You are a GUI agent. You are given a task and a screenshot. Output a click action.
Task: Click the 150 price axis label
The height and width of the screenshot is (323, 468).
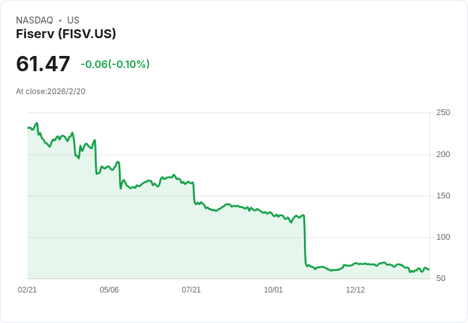pos(443,196)
